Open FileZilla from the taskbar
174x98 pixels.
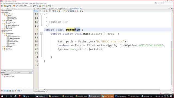20,96
